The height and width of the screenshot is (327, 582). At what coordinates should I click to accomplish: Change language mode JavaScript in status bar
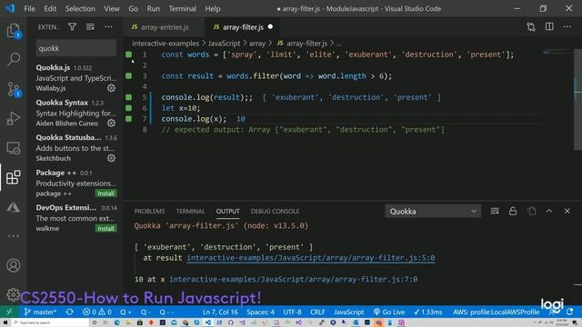(x=349, y=312)
